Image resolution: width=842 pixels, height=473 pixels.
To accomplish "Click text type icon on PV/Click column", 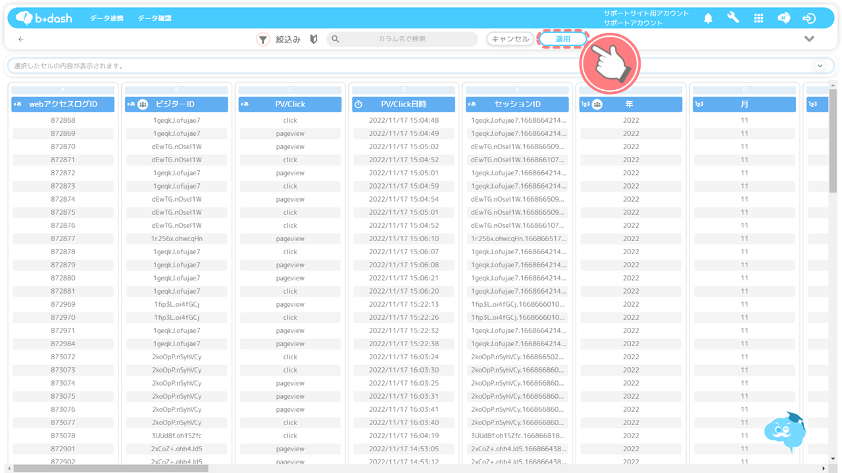I will tap(245, 104).
